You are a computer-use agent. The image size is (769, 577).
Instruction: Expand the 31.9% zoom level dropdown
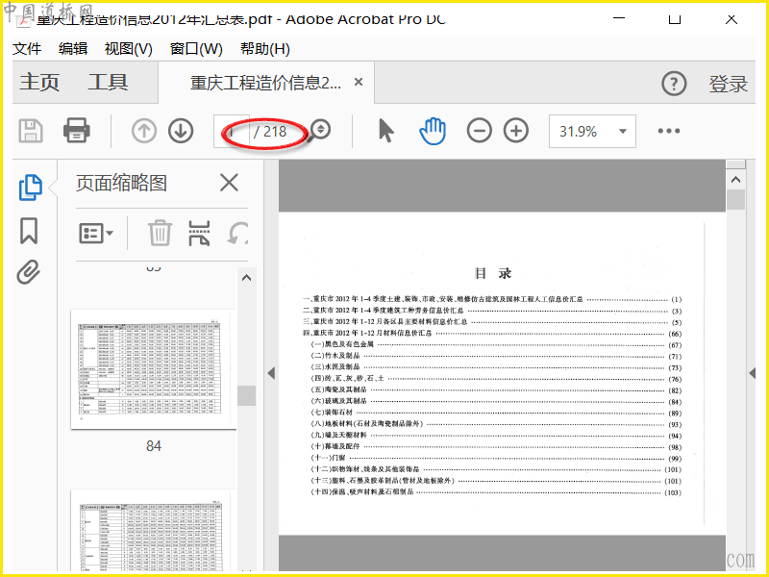[x=622, y=131]
